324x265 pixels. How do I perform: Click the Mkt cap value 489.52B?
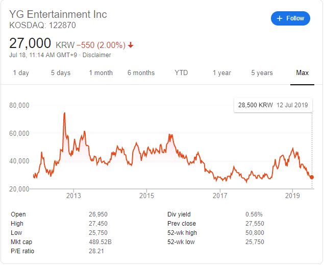coord(100,242)
